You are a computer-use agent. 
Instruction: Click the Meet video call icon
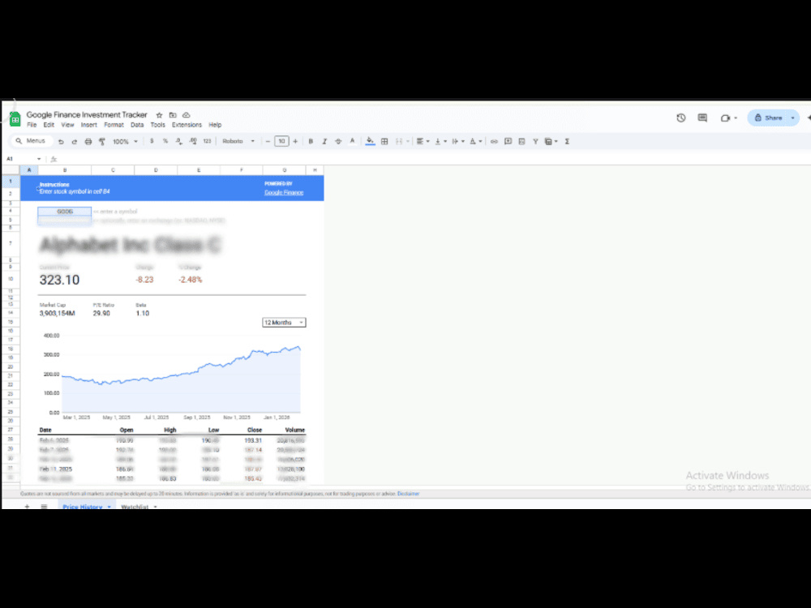725,118
